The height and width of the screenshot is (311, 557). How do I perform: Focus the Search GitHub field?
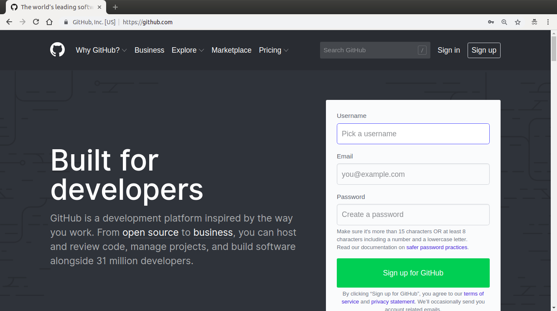[x=375, y=50]
